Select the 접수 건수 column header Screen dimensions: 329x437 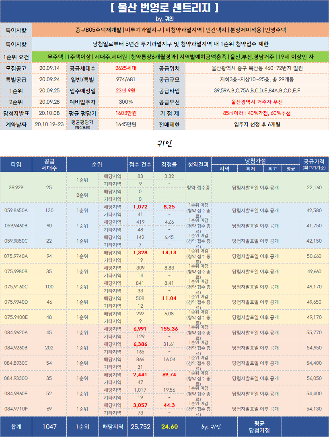click(x=140, y=164)
